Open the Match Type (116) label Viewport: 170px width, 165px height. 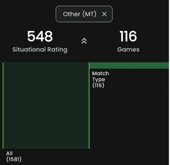[100, 79]
